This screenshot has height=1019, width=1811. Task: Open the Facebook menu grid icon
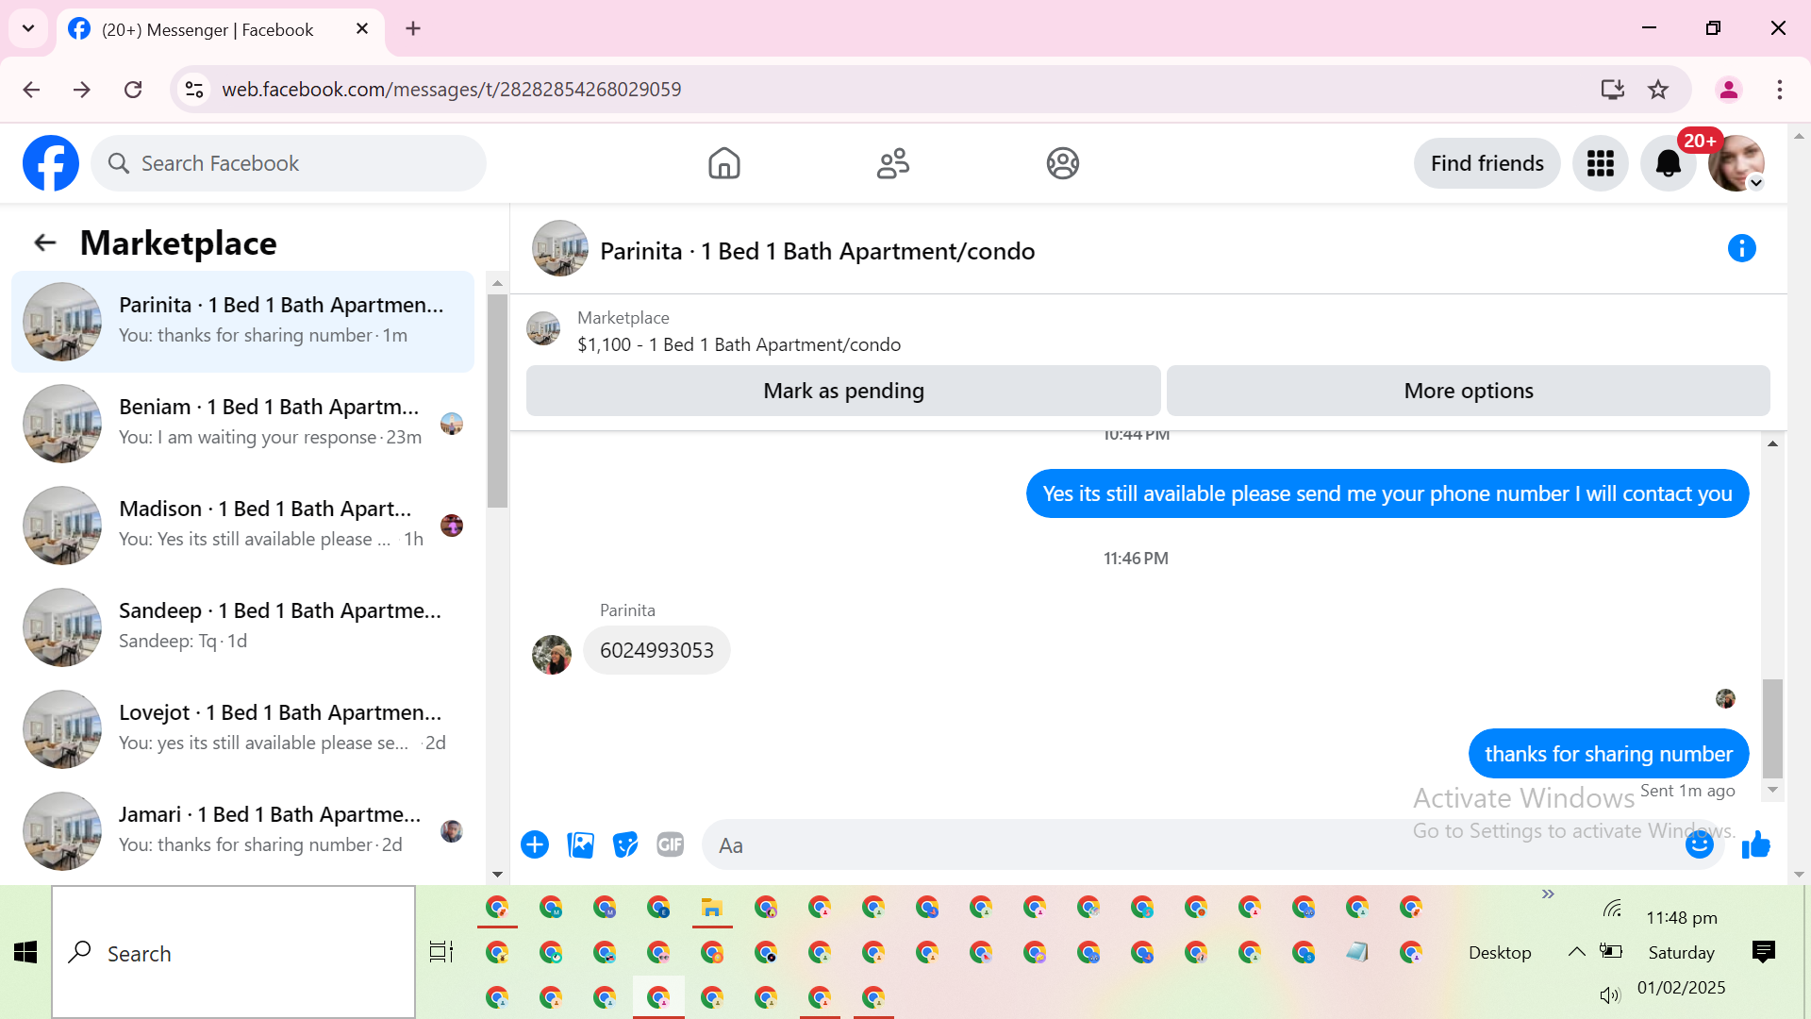coord(1600,163)
